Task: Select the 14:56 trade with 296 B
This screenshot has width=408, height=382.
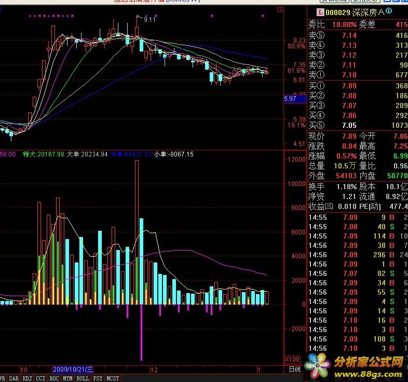Action: (358, 255)
